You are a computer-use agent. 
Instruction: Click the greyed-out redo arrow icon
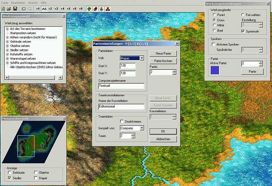pos(30,9)
